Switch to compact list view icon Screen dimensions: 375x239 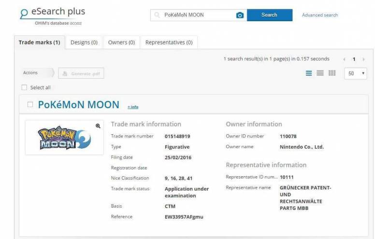click(x=320, y=73)
